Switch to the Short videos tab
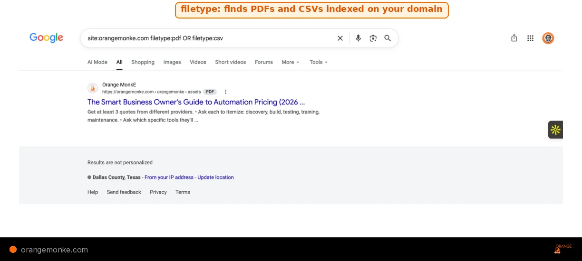 point(231,62)
